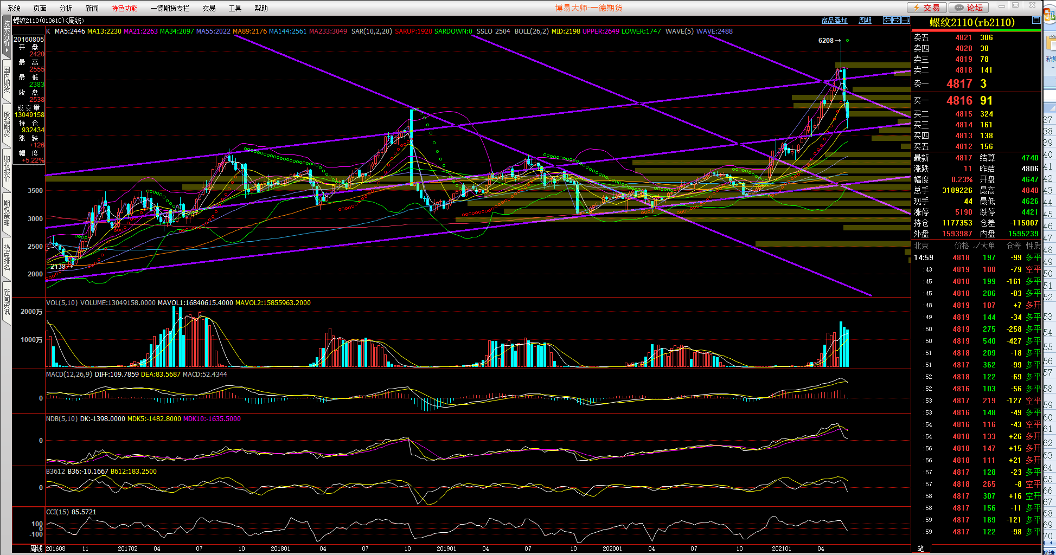
Task: Open the 一德期货专栏 menu
Action: click(x=170, y=8)
